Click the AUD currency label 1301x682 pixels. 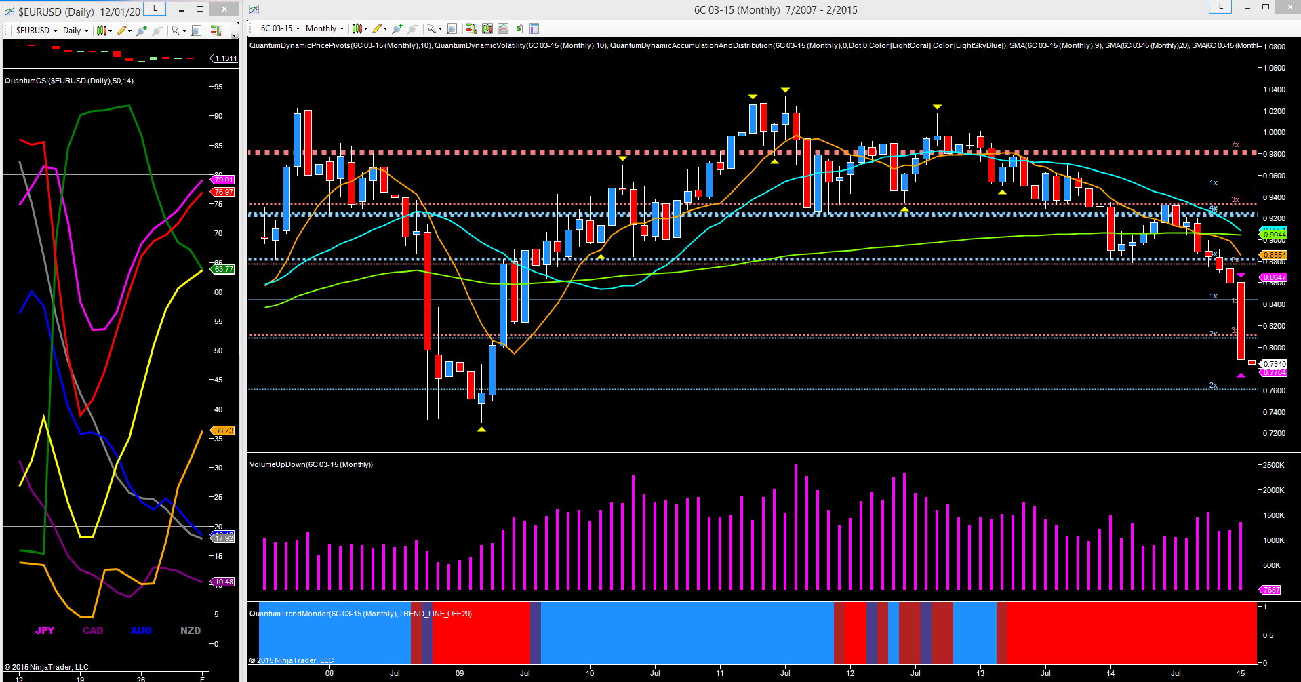tap(141, 630)
